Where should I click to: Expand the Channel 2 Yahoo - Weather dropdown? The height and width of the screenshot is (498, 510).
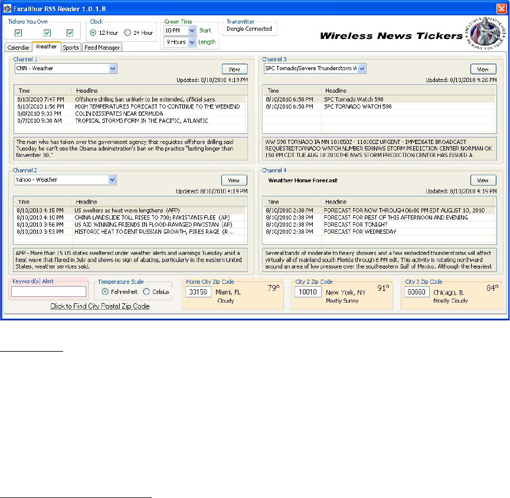[x=112, y=180]
